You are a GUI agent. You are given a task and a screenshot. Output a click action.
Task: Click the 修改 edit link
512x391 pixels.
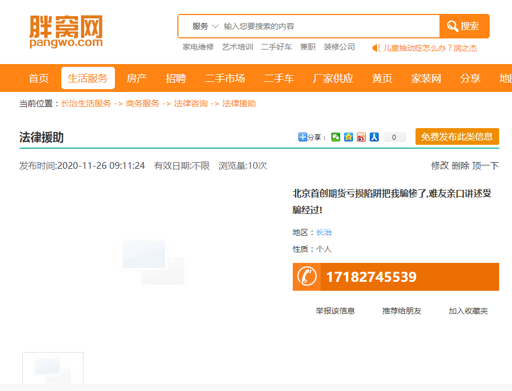439,165
